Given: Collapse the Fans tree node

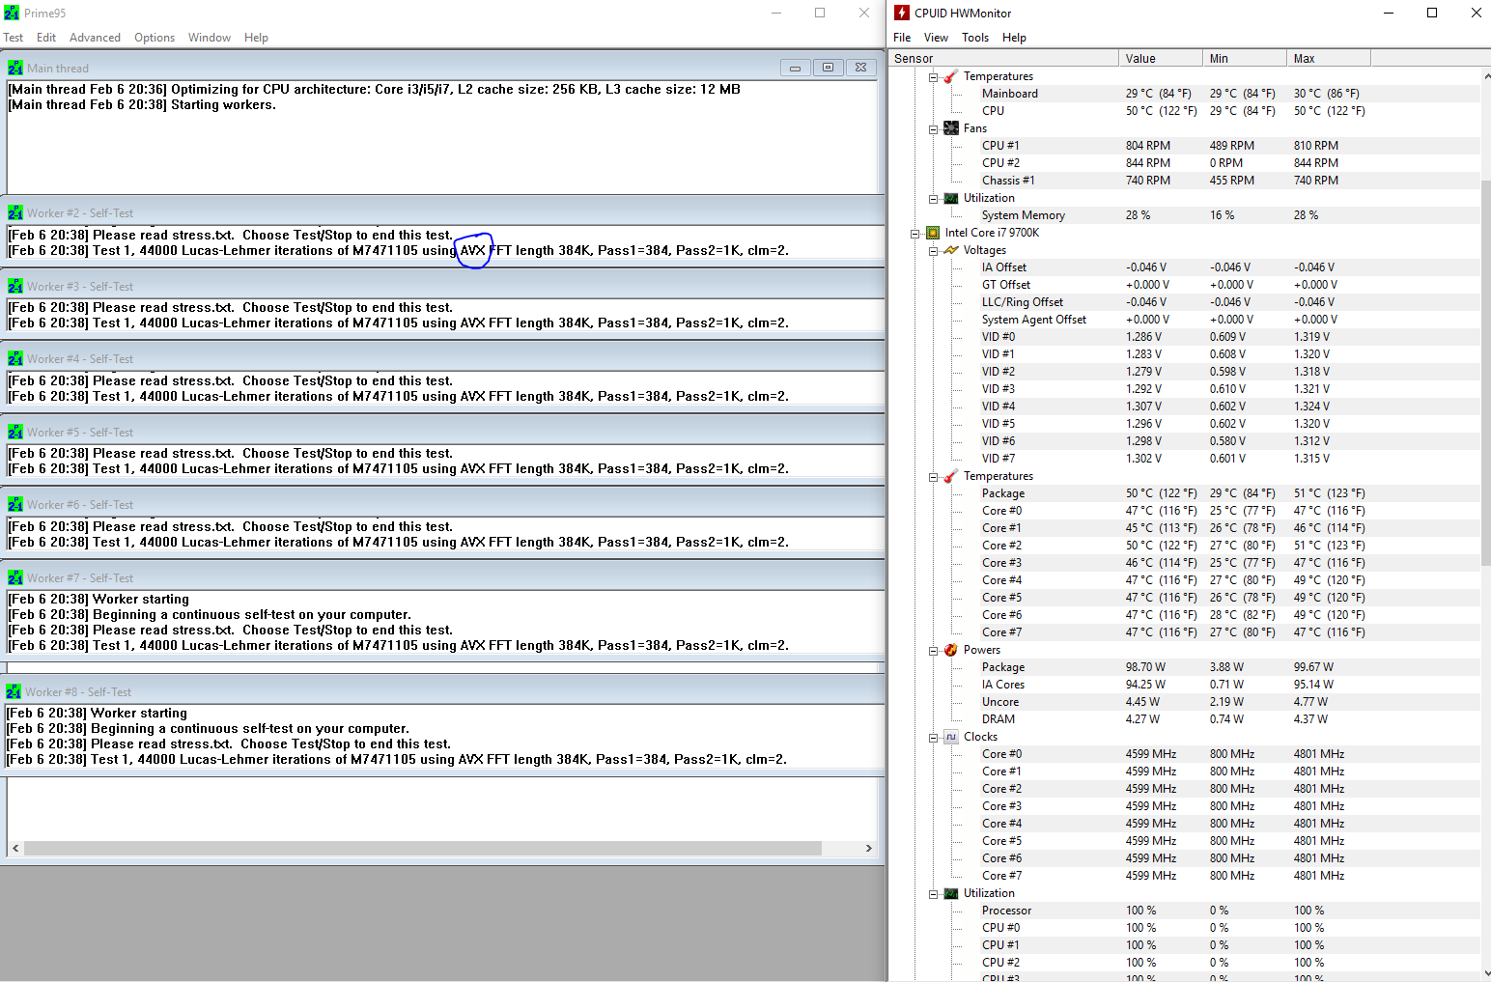Looking at the screenshot, I should click(934, 129).
